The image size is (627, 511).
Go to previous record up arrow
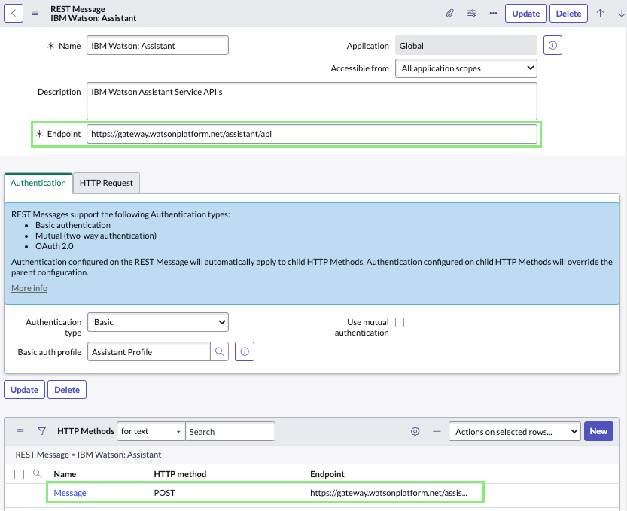[600, 14]
